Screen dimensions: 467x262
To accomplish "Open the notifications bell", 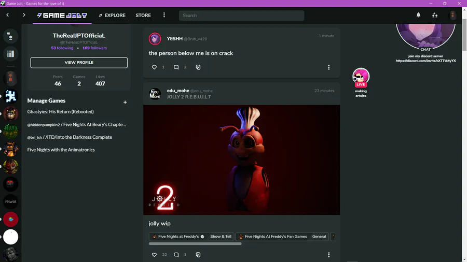I will point(418,15).
